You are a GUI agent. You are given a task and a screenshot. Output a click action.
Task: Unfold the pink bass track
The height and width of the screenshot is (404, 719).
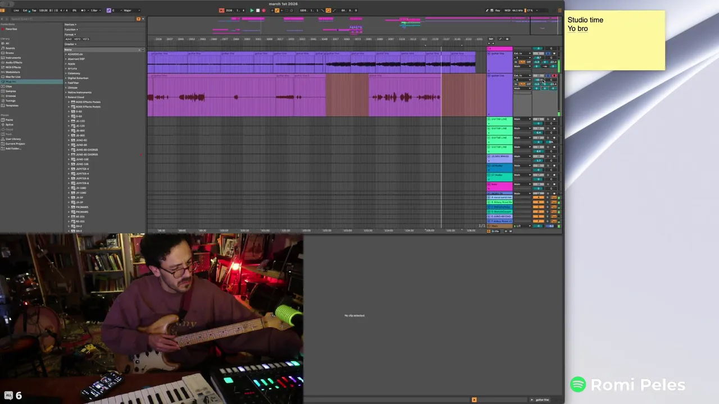[x=489, y=184]
